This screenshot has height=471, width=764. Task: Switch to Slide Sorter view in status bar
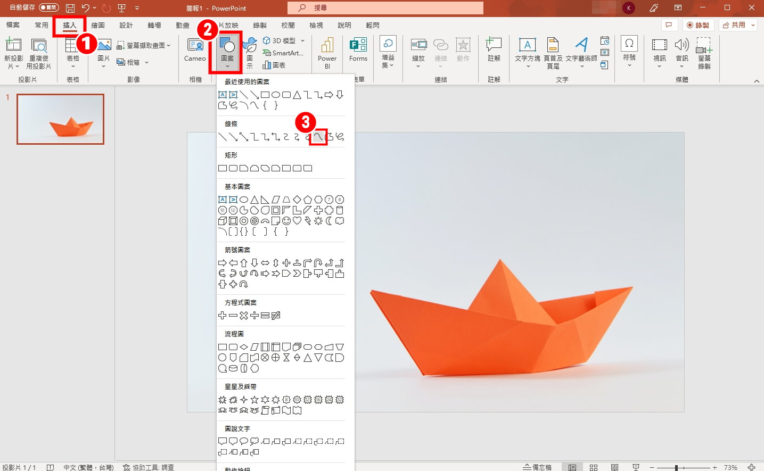(594, 467)
